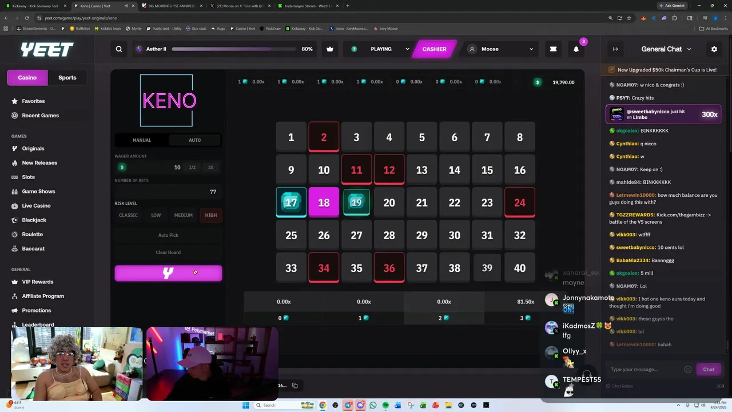Select LOW risk level
This screenshot has height=412, width=732.
tap(156, 215)
